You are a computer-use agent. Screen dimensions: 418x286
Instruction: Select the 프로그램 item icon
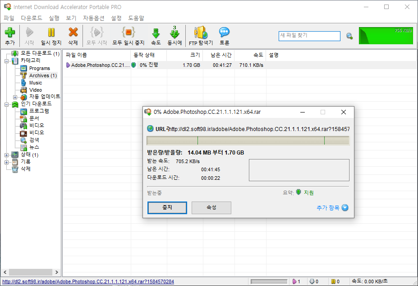(x=23, y=111)
